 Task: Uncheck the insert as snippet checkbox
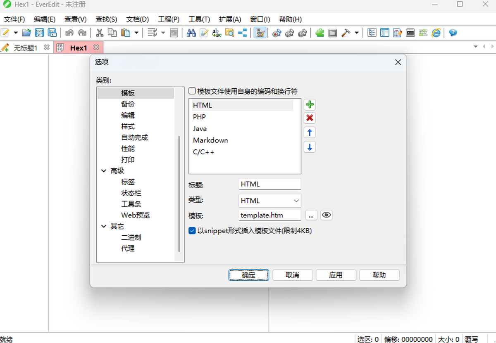(192, 231)
